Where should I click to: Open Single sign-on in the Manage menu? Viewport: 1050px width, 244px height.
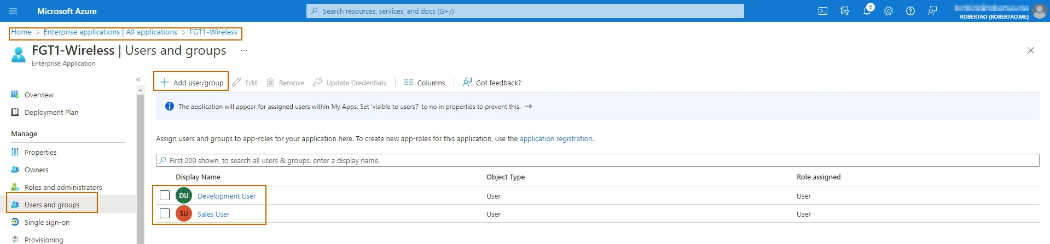click(47, 222)
